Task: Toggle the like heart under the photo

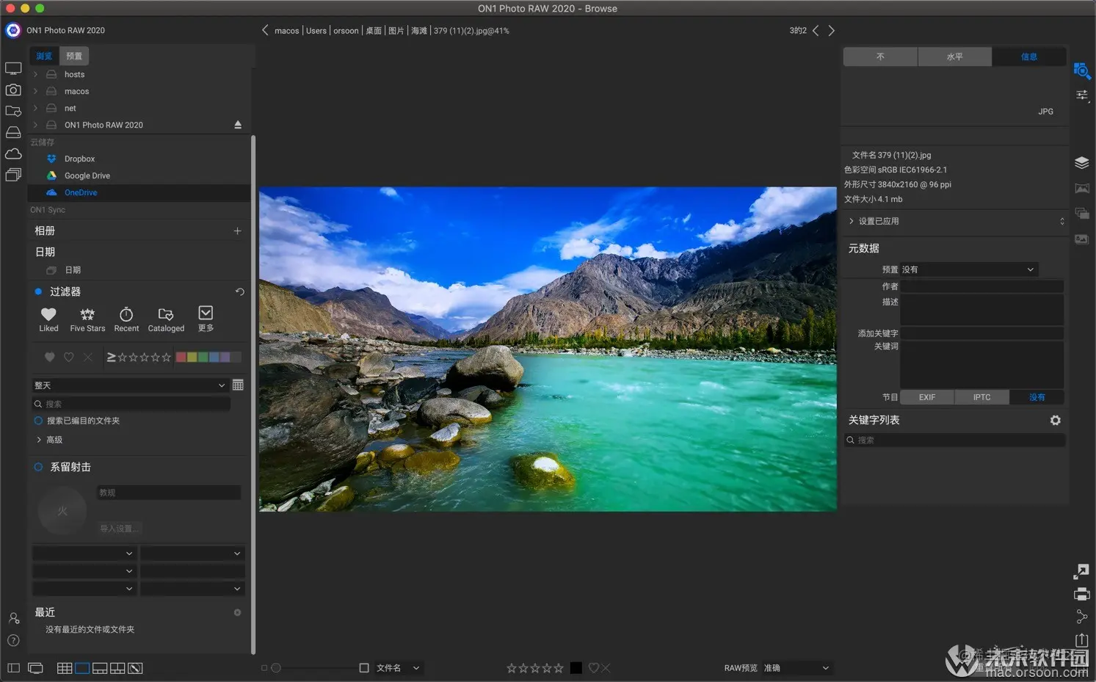Action: tap(594, 668)
